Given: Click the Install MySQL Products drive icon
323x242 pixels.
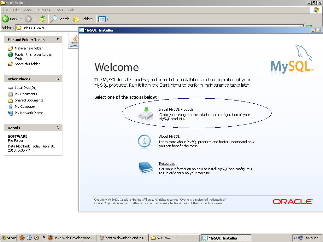Looking at the screenshot, I should [146, 113].
